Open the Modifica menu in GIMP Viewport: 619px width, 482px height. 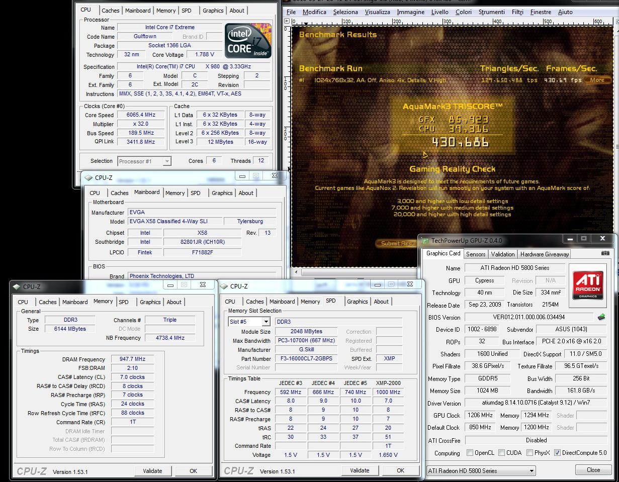[314, 12]
